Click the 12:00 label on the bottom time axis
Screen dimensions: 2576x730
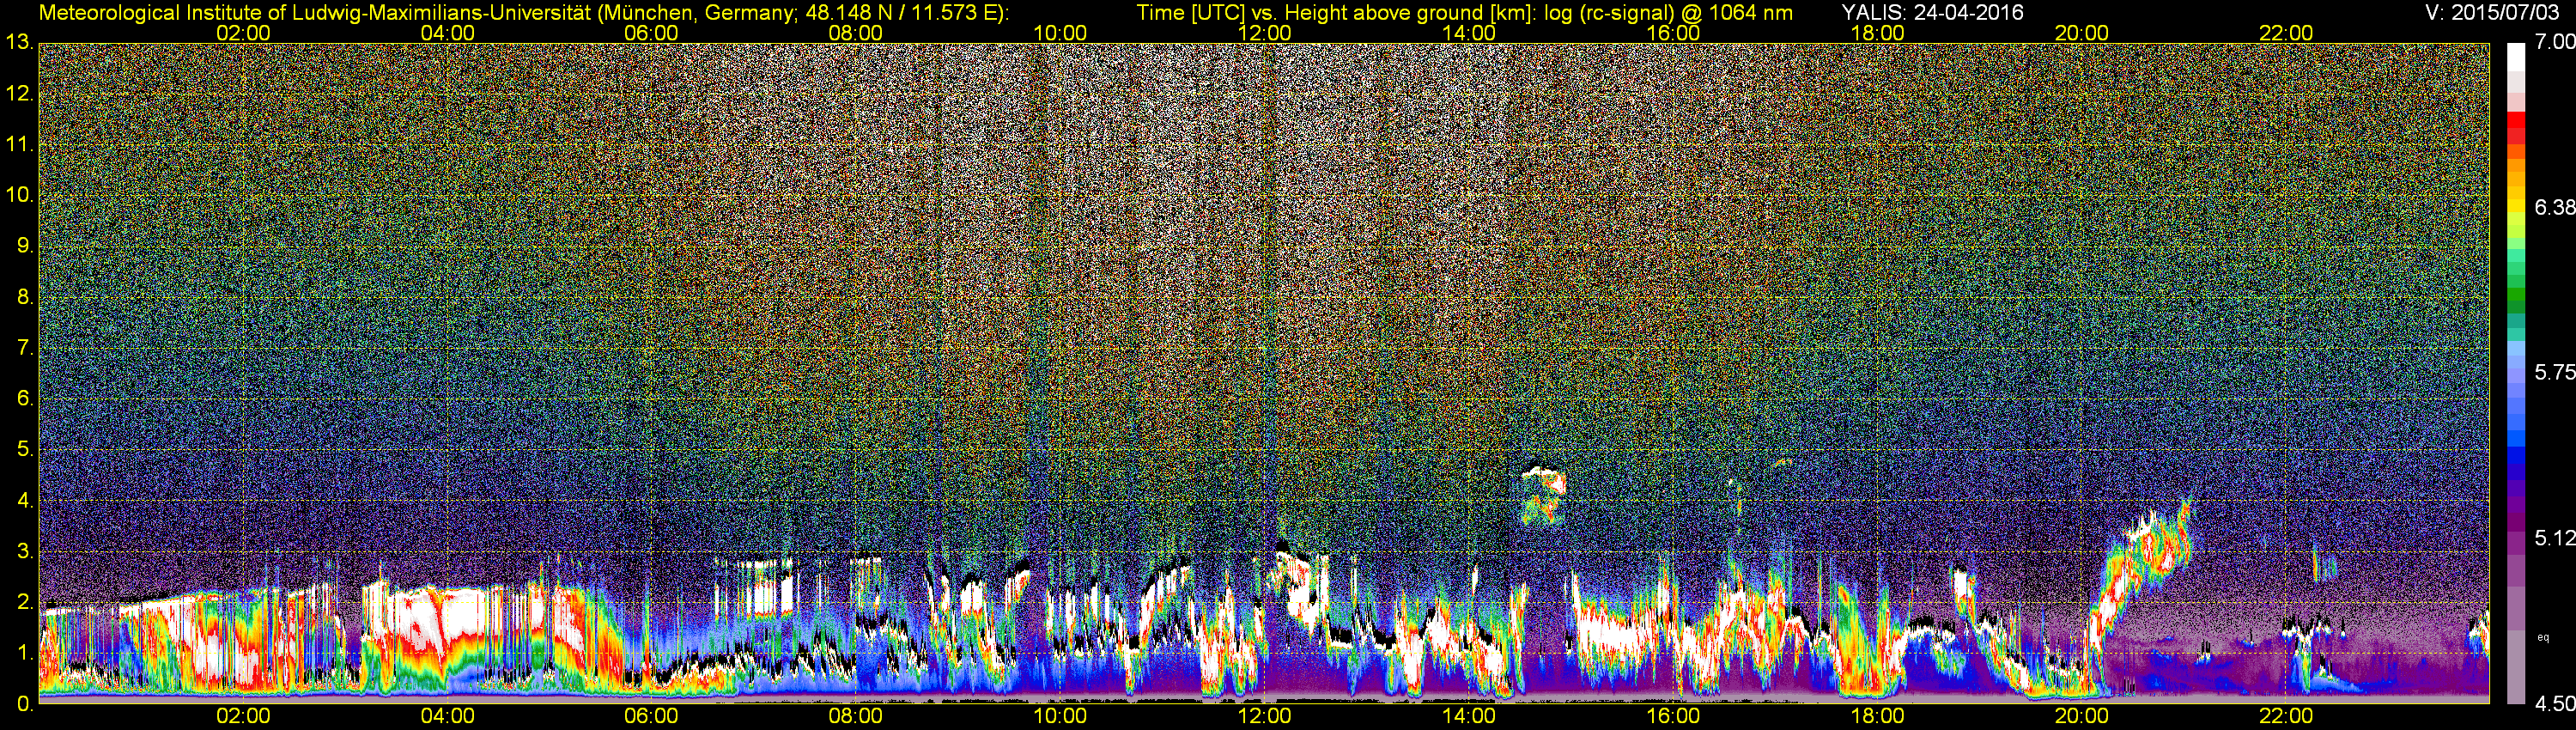click(x=1264, y=717)
